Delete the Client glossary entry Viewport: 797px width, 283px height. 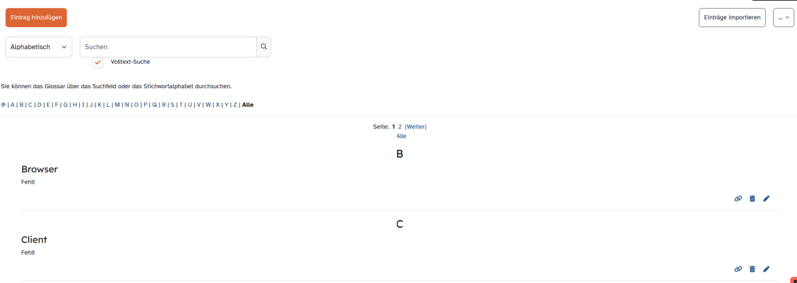[753, 269]
